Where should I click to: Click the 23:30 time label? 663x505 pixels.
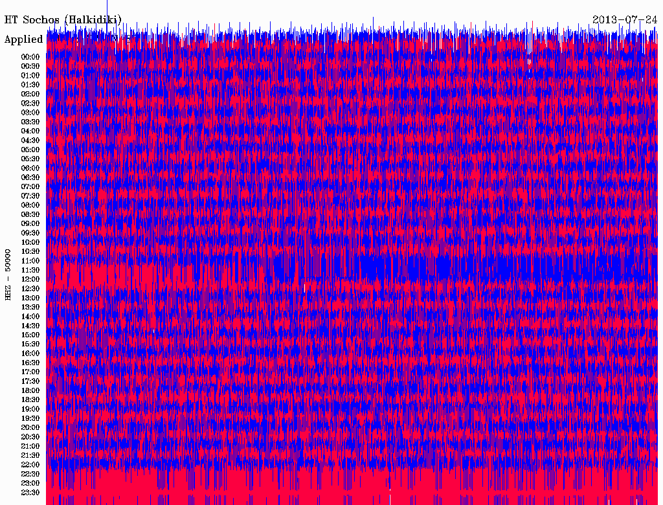(30, 492)
